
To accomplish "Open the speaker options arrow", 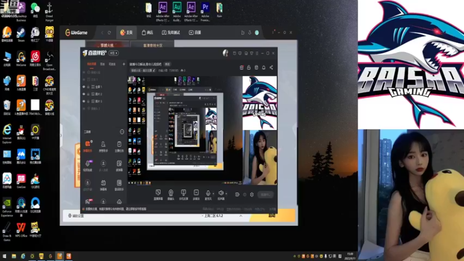I will pyautogui.click(x=226, y=194).
